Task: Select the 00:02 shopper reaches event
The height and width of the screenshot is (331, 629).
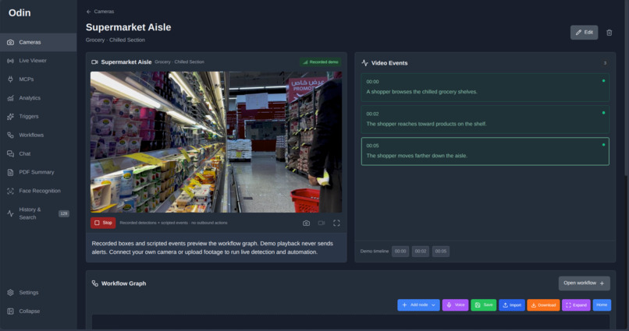Action: (x=485, y=119)
